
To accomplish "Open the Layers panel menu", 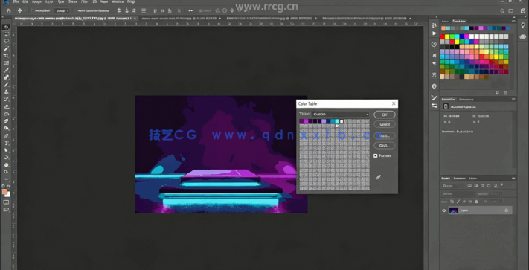I will point(513,178).
